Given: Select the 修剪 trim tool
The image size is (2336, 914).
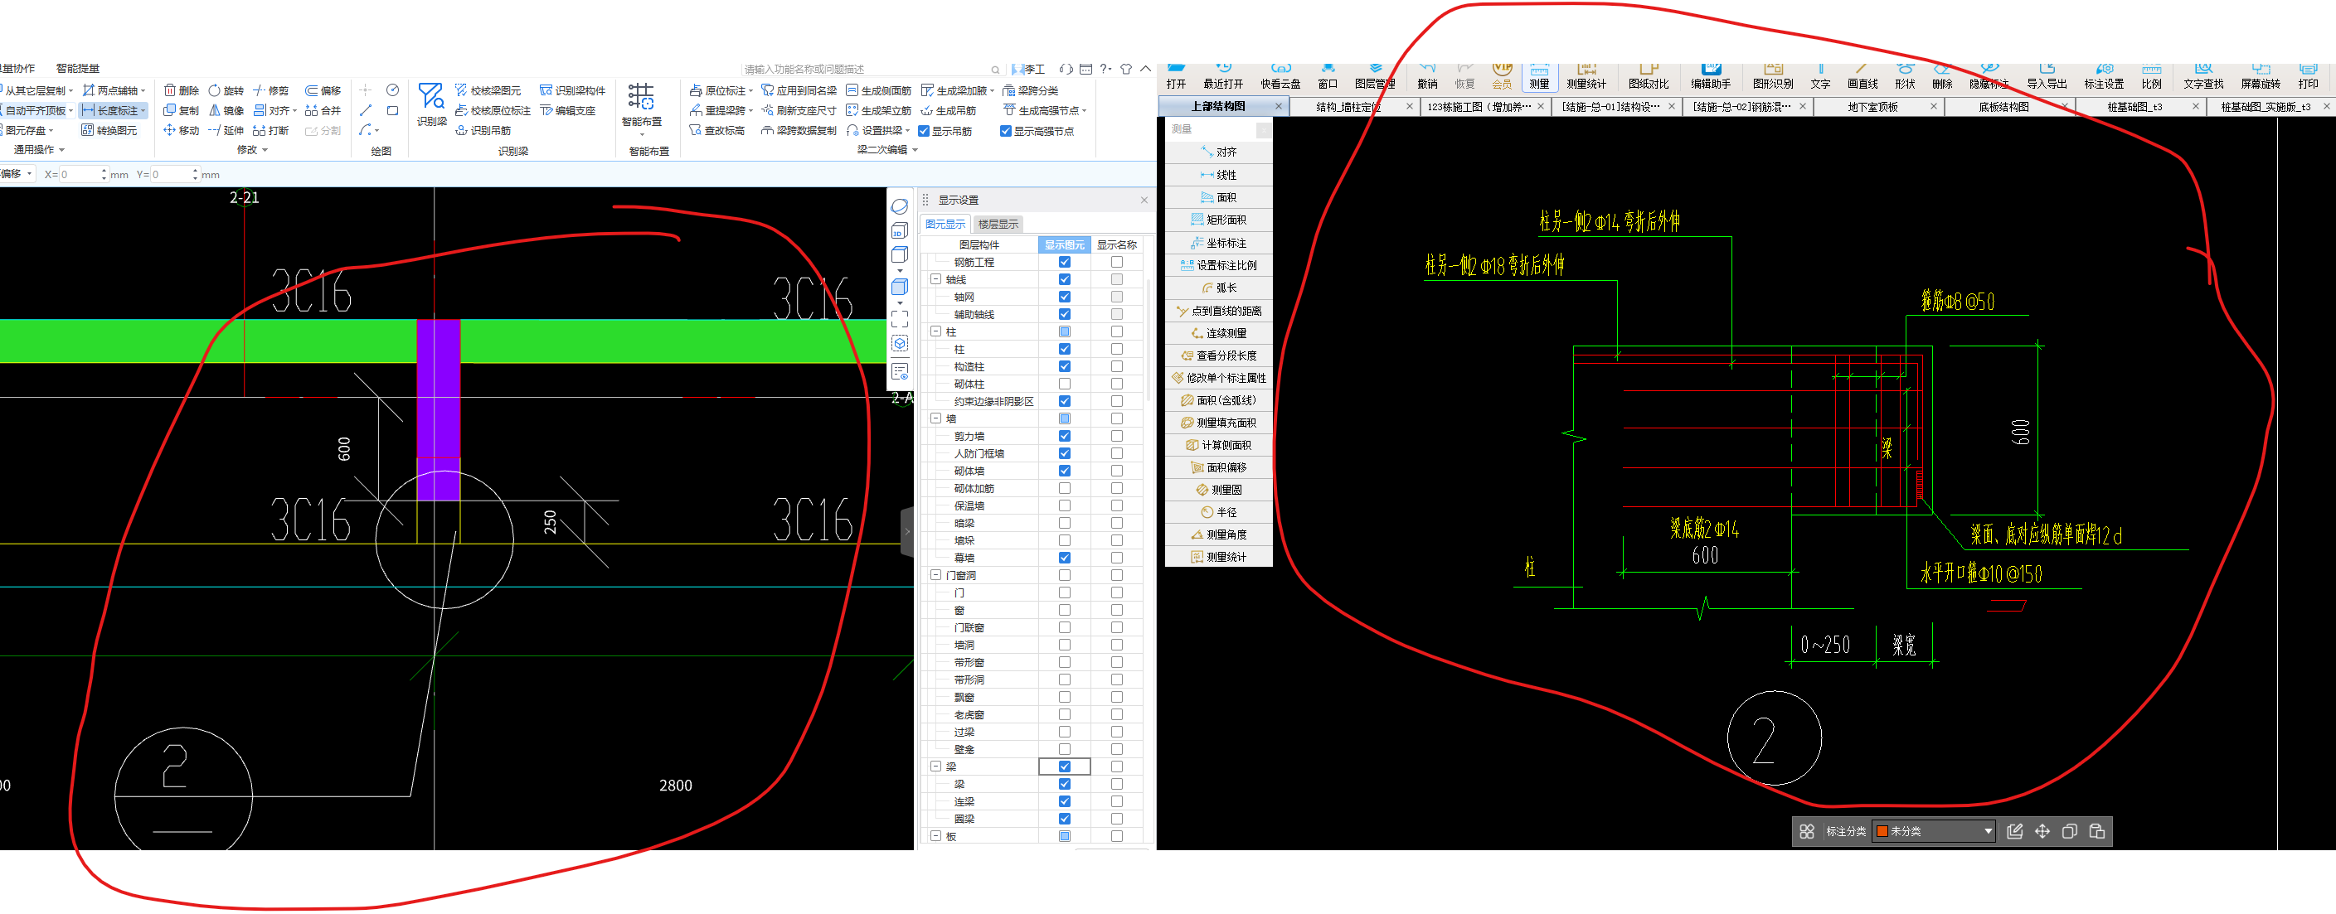Looking at the screenshot, I should (x=270, y=90).
